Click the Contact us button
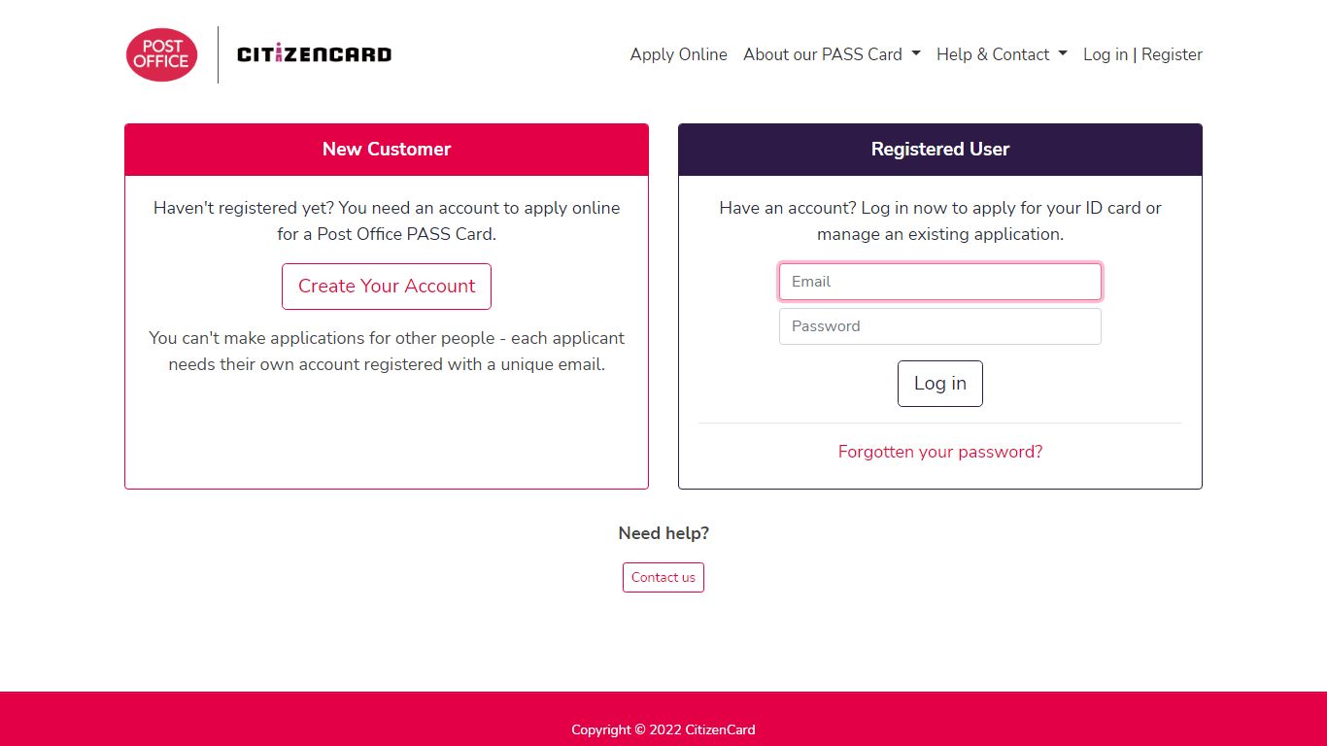The height and width of the screenshot is (746, 1327). click(x=663, y=577)
